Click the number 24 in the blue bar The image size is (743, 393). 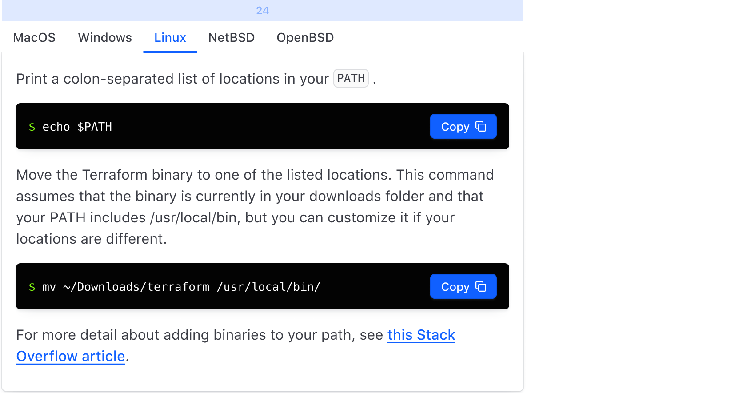(262, 11)
